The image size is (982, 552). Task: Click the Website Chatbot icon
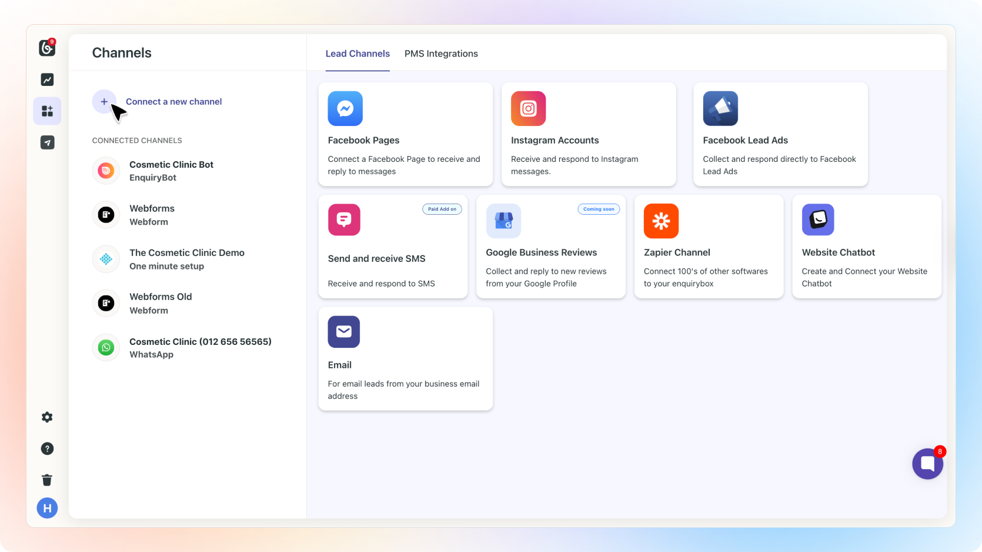coord(818,220)
